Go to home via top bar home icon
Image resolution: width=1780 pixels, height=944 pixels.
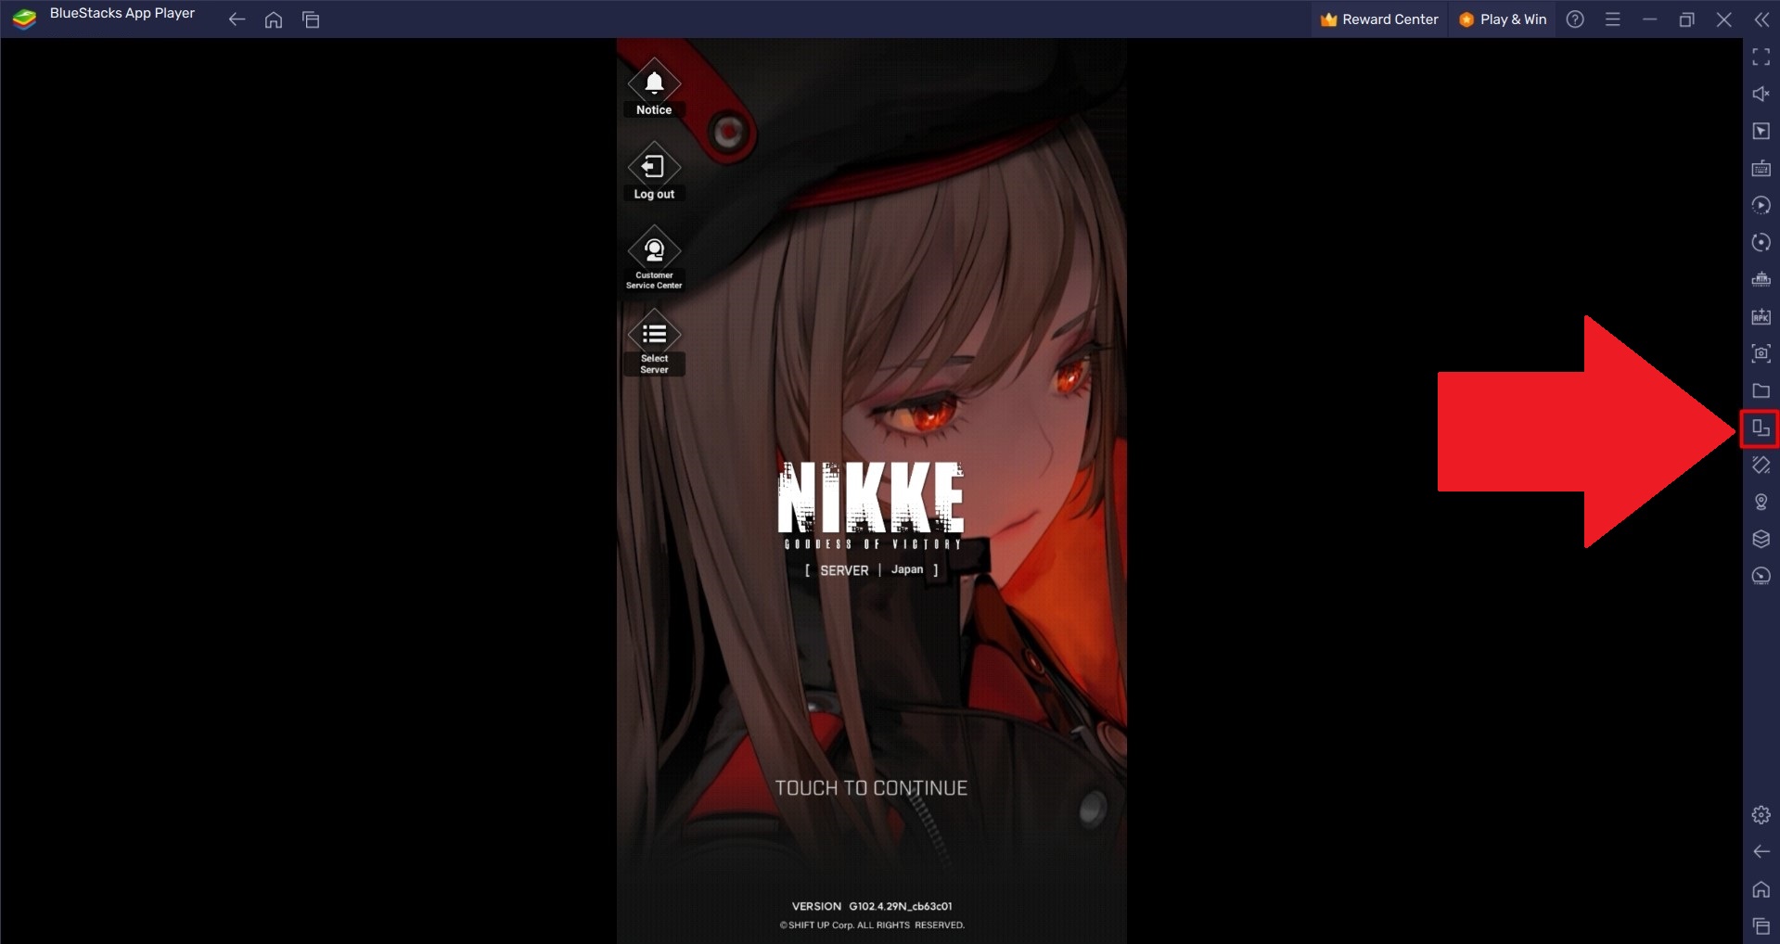[274, 19]
